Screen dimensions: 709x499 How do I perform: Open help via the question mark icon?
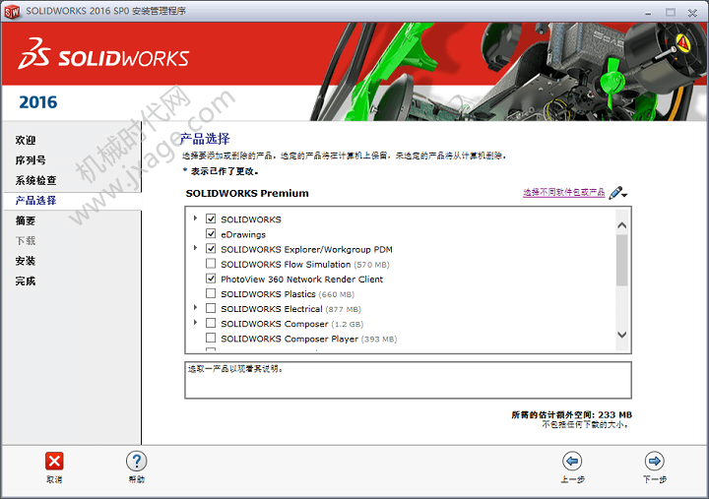pos(137,461)
